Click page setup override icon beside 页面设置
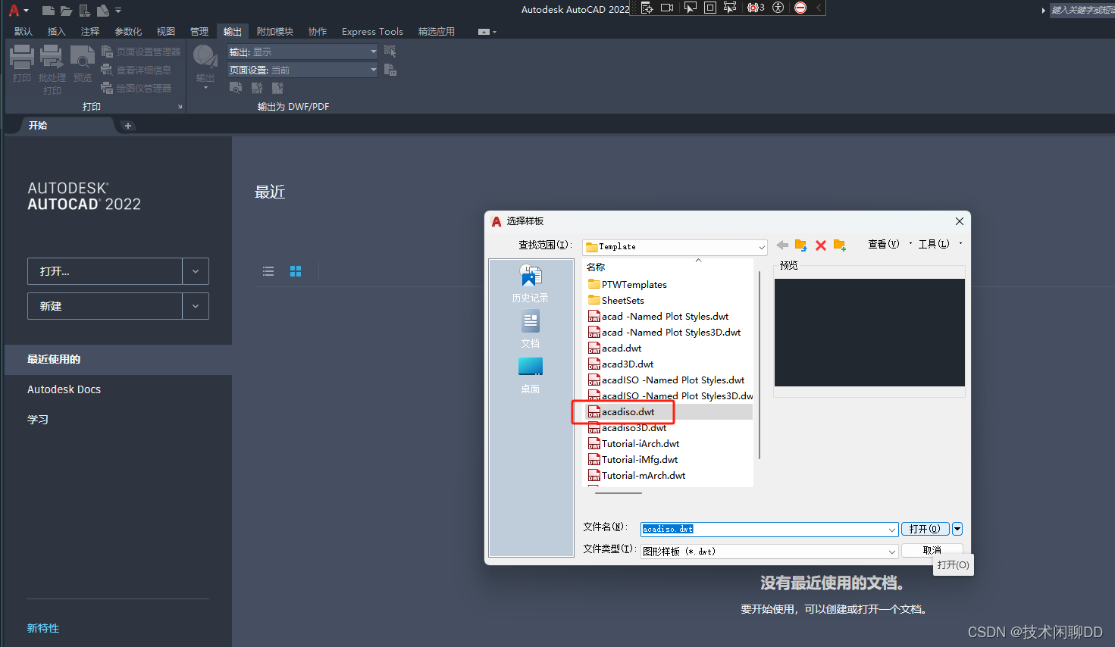 [390, 70]
